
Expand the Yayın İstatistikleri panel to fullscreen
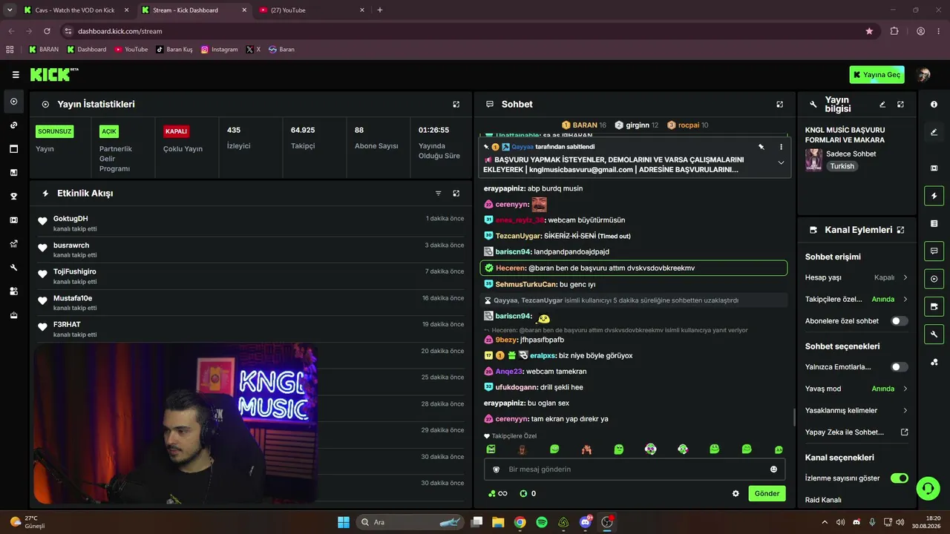456,105
